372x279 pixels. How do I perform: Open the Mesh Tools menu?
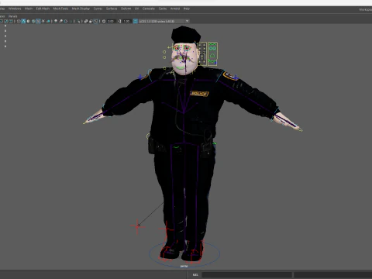click(60, 9)
